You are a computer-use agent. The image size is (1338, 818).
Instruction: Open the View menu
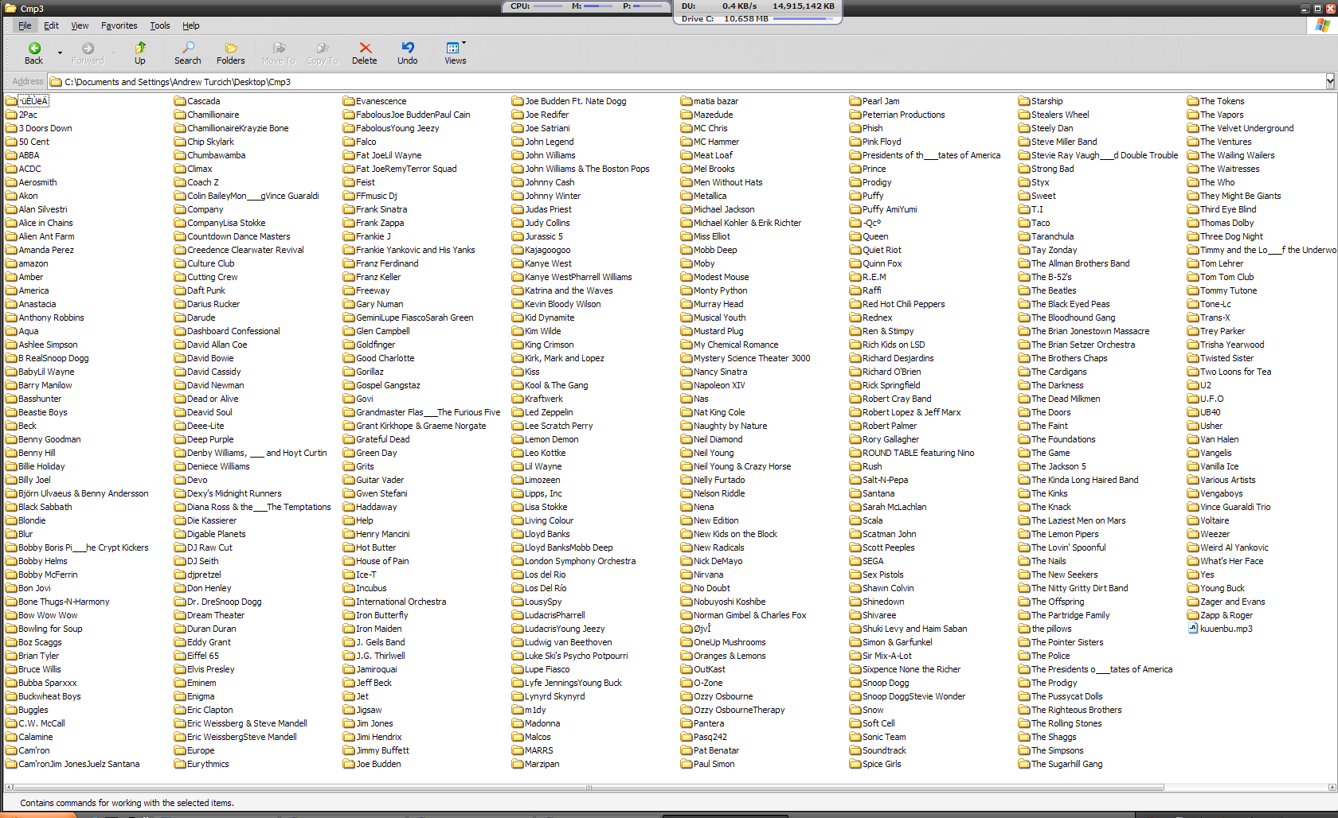[80, 25]
